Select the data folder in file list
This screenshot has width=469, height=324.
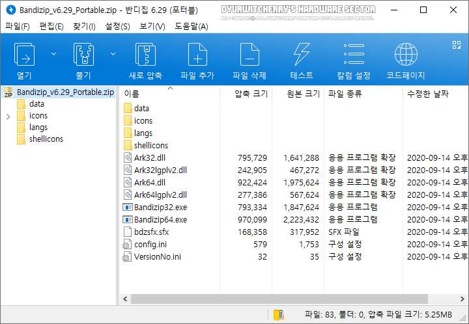coord(141,109)
